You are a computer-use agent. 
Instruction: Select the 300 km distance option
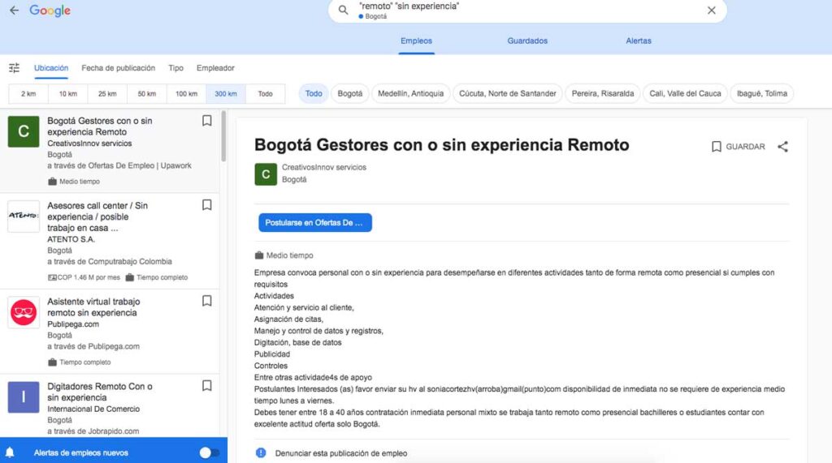[226, 94]
